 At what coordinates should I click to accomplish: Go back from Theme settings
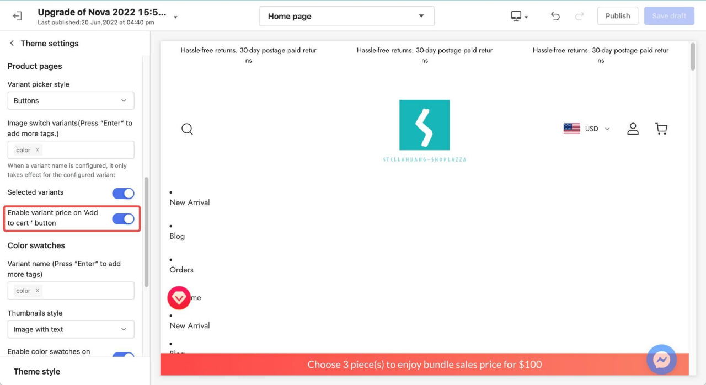pos(12,44)
